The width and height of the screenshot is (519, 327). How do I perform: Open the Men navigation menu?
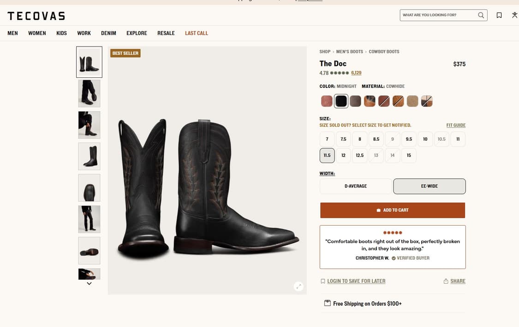(x=12, y=33)
